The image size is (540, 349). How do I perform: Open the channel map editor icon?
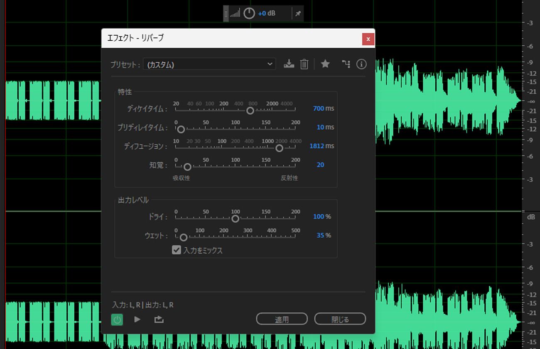point(346,64)
